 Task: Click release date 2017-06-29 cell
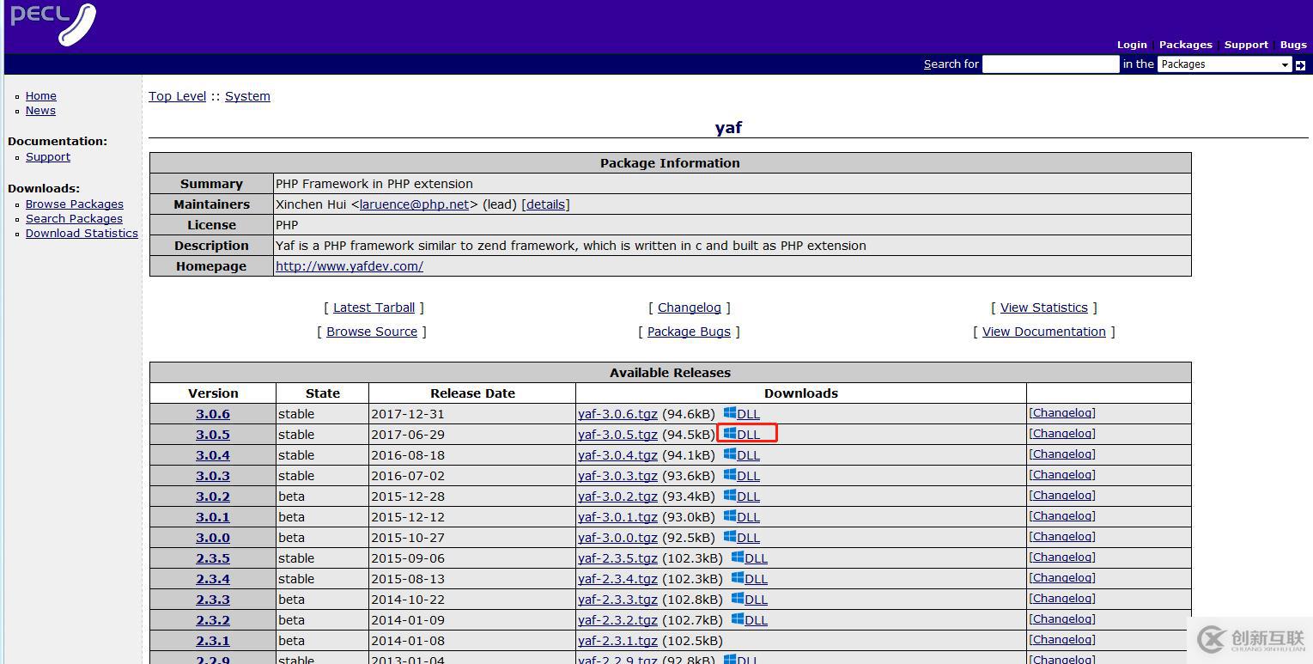point(472,435)
